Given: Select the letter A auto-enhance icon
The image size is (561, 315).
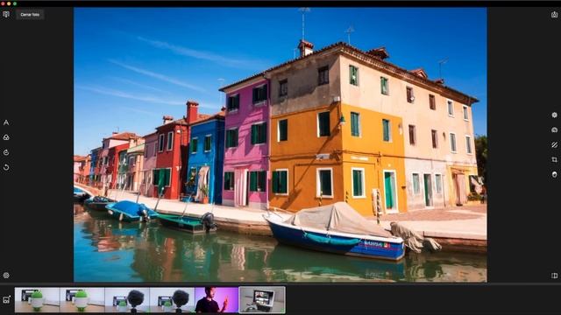Looking at the screenshot, I should [6, 122].
